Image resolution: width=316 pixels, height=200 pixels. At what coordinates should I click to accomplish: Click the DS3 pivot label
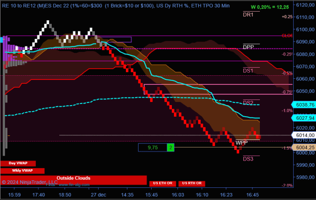(x=248, y=159)
